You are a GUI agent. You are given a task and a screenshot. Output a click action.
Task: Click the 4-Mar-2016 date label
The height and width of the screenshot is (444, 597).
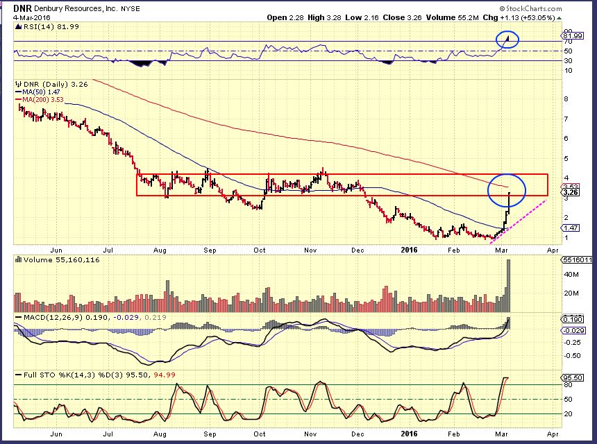pyautogui.click(x=32, y=17)
